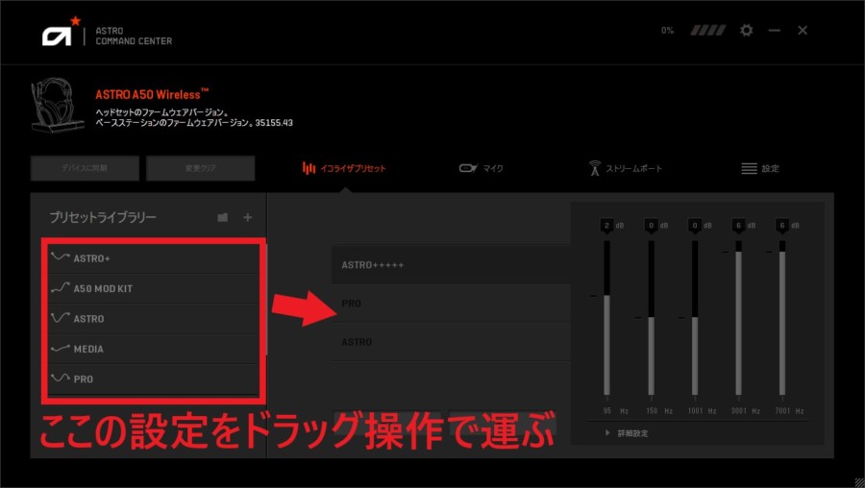Open the folder icon in preset library
The height and width of the screenshot is (488, 865).
(223, 217)
